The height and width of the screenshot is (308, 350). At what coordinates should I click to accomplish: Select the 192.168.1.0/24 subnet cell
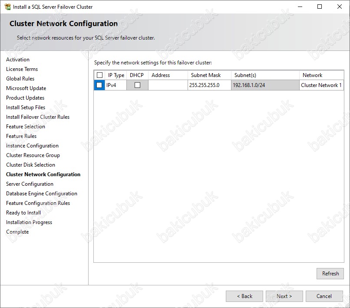(x=265, y=85)
